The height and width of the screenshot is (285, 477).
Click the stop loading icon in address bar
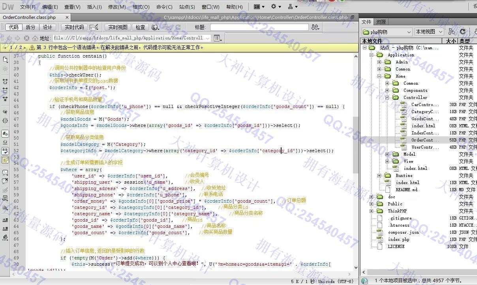click(x=26, y=38)
